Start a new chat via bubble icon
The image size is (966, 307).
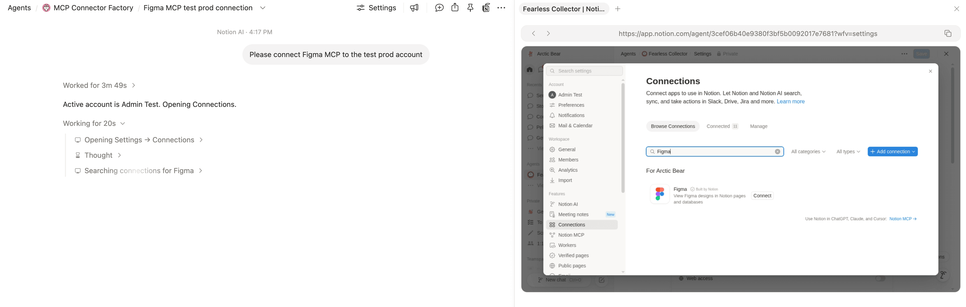click(439, 8)
